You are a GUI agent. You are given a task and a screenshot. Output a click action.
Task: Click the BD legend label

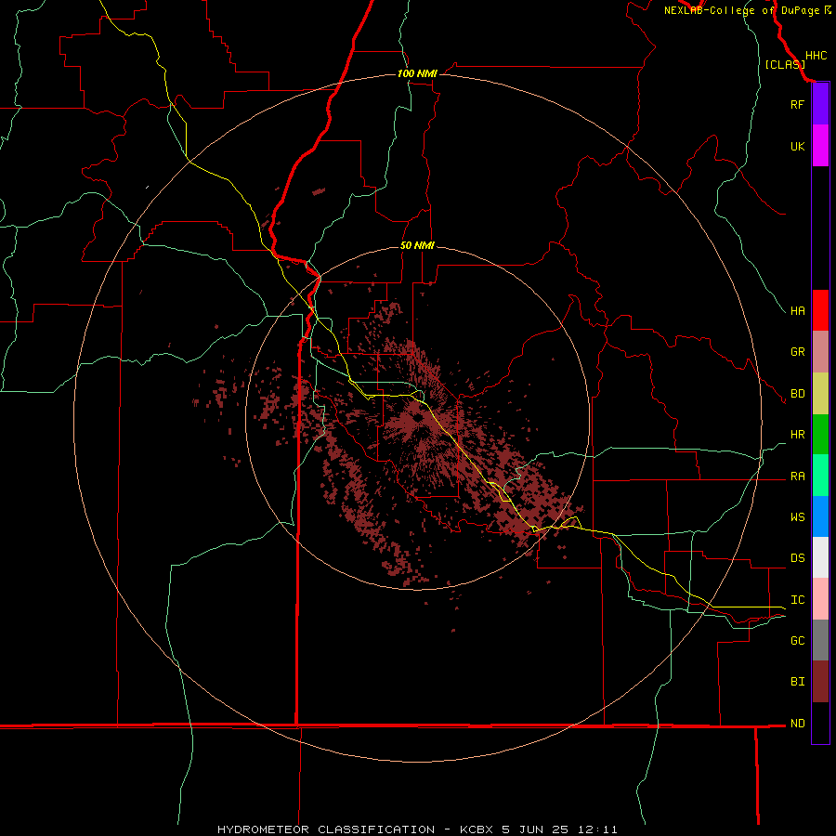pyautogui.click(x=797, y=394)
